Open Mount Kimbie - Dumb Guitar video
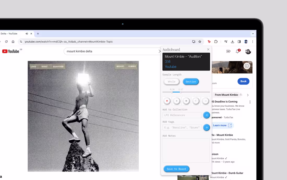This screenshot has height=180, width=287. [x=227, y=173]
